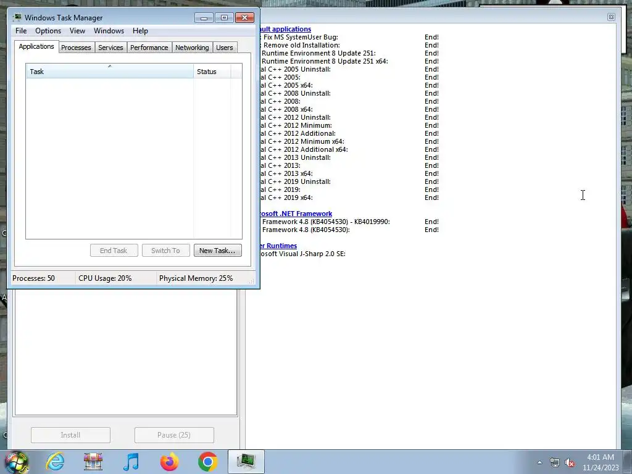The height and width of the screenshot is (474, 632).
Task: Click 'CPU Usage: 20%' status text
Action: coord(105,278)
